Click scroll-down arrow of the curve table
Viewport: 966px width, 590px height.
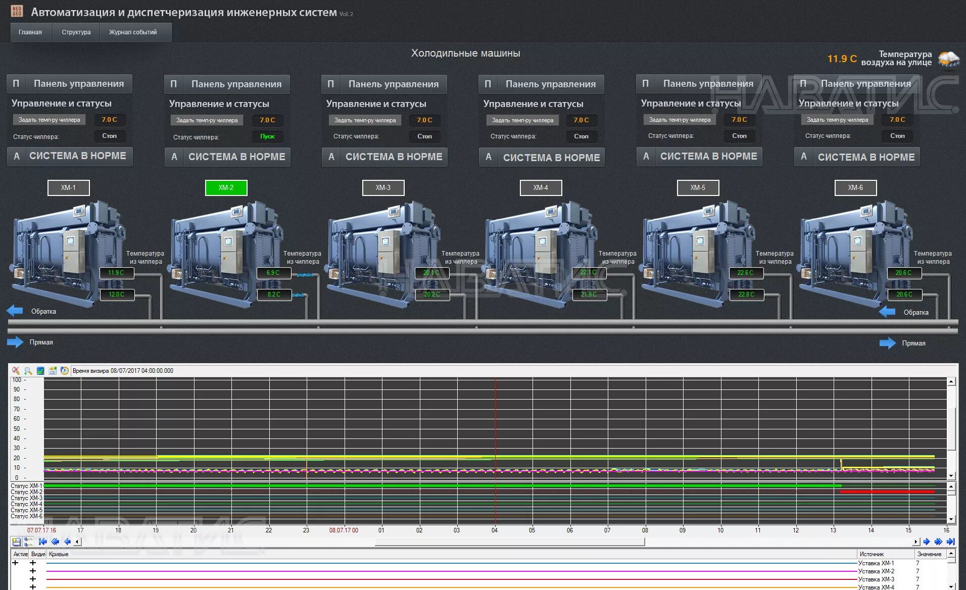pyautogui.click(x=951, y=586)
